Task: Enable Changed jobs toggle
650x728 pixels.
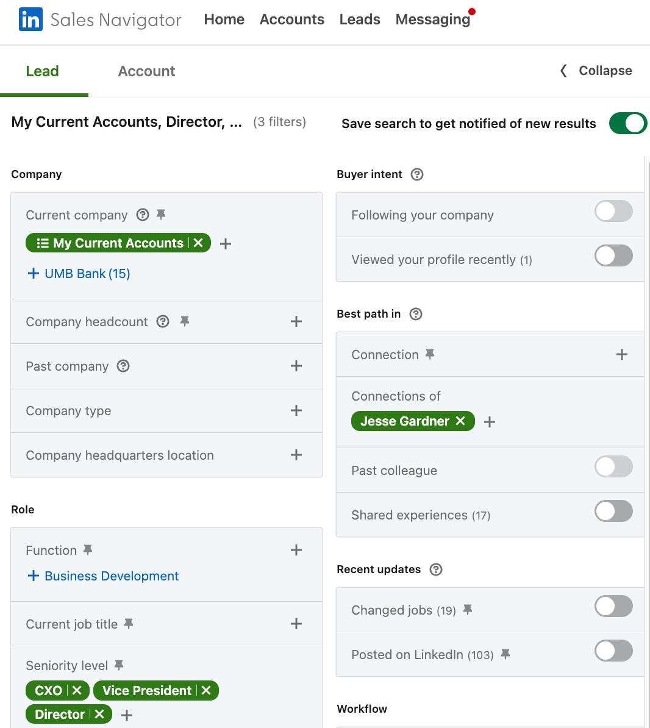Action: 613,606
